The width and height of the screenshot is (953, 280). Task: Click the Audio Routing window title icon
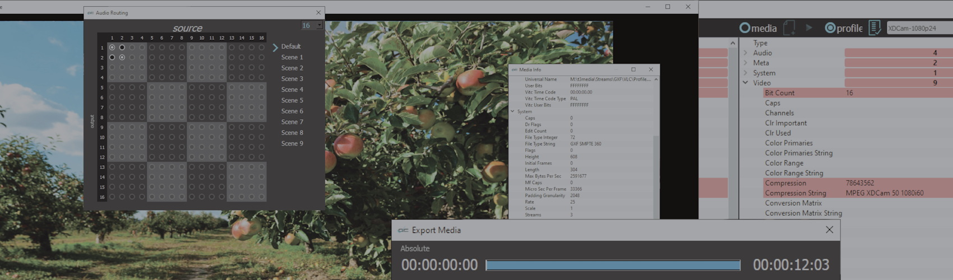coord(90,13)
